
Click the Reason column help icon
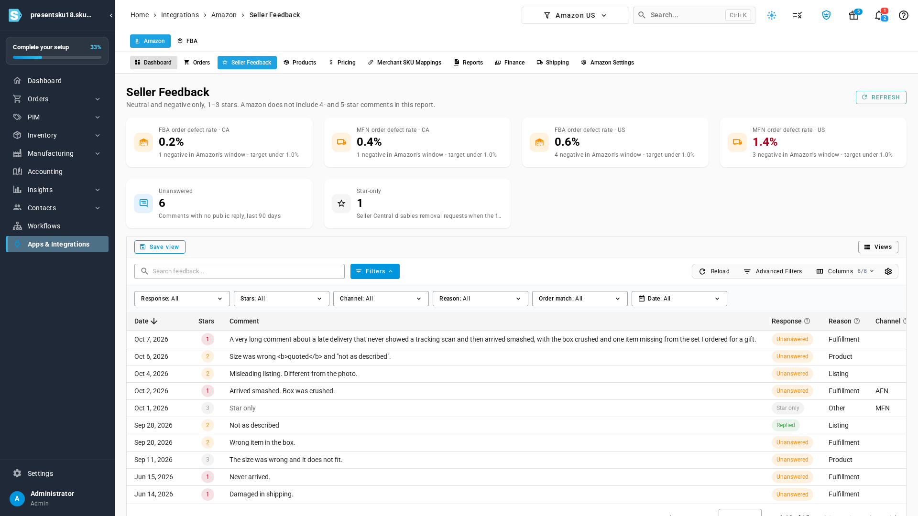(857, 321)
